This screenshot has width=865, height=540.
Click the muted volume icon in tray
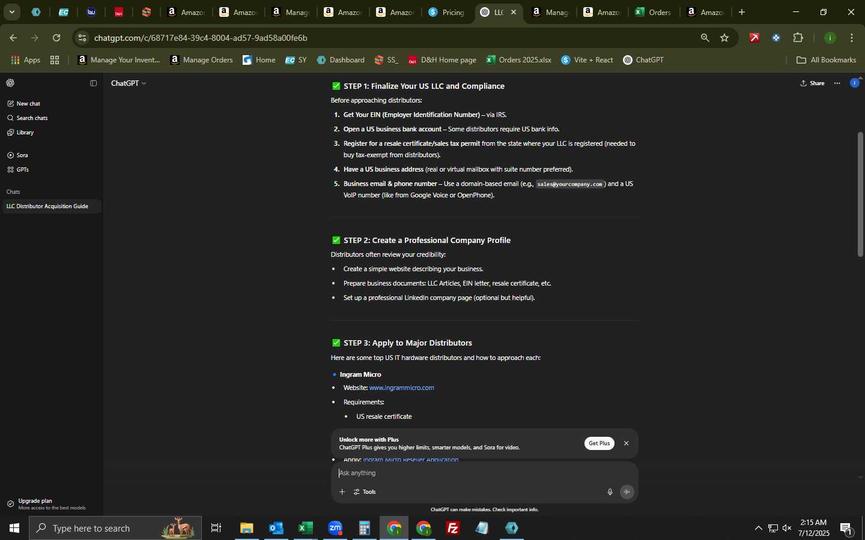[x=787, y=528]
